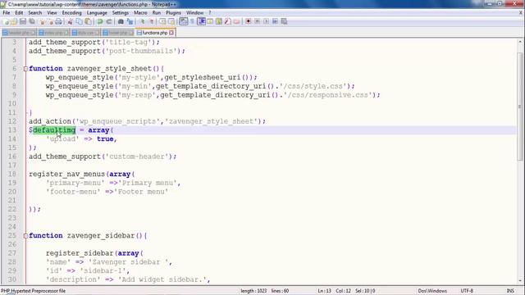Open the Encoding menu
Screen dimensions: 525x295
[71, 13]
